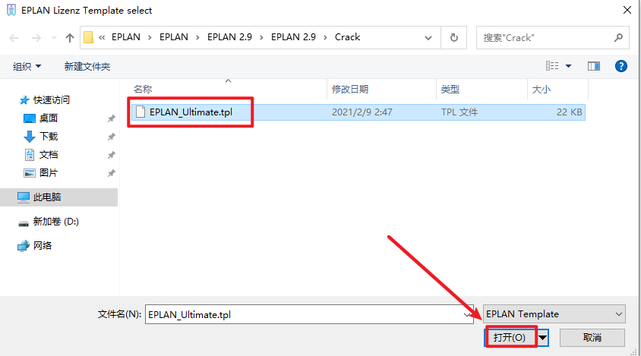Open the help question mark icon
This screenshot has width=641, height=356.
(x=620, y=67)
